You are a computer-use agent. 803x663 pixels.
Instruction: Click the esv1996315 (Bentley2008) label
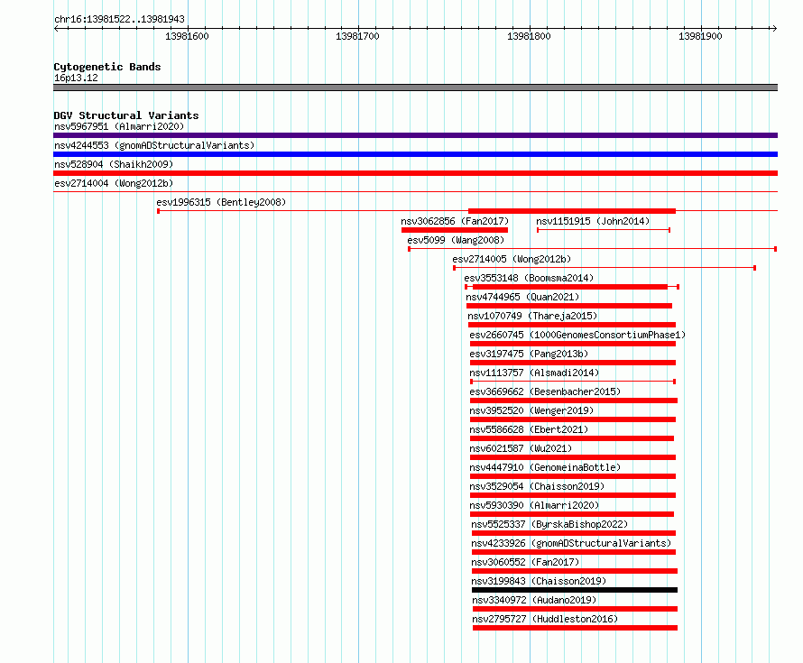point(221,202)
